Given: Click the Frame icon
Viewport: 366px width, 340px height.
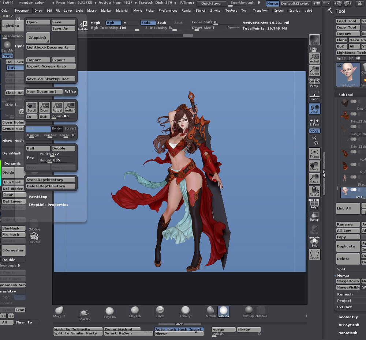Looking at the screenshot, I should point(314,154).
